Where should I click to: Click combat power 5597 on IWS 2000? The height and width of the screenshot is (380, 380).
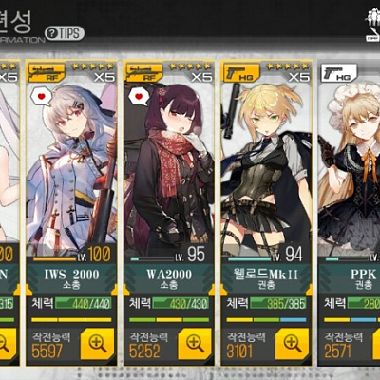[x=47, y=351]
